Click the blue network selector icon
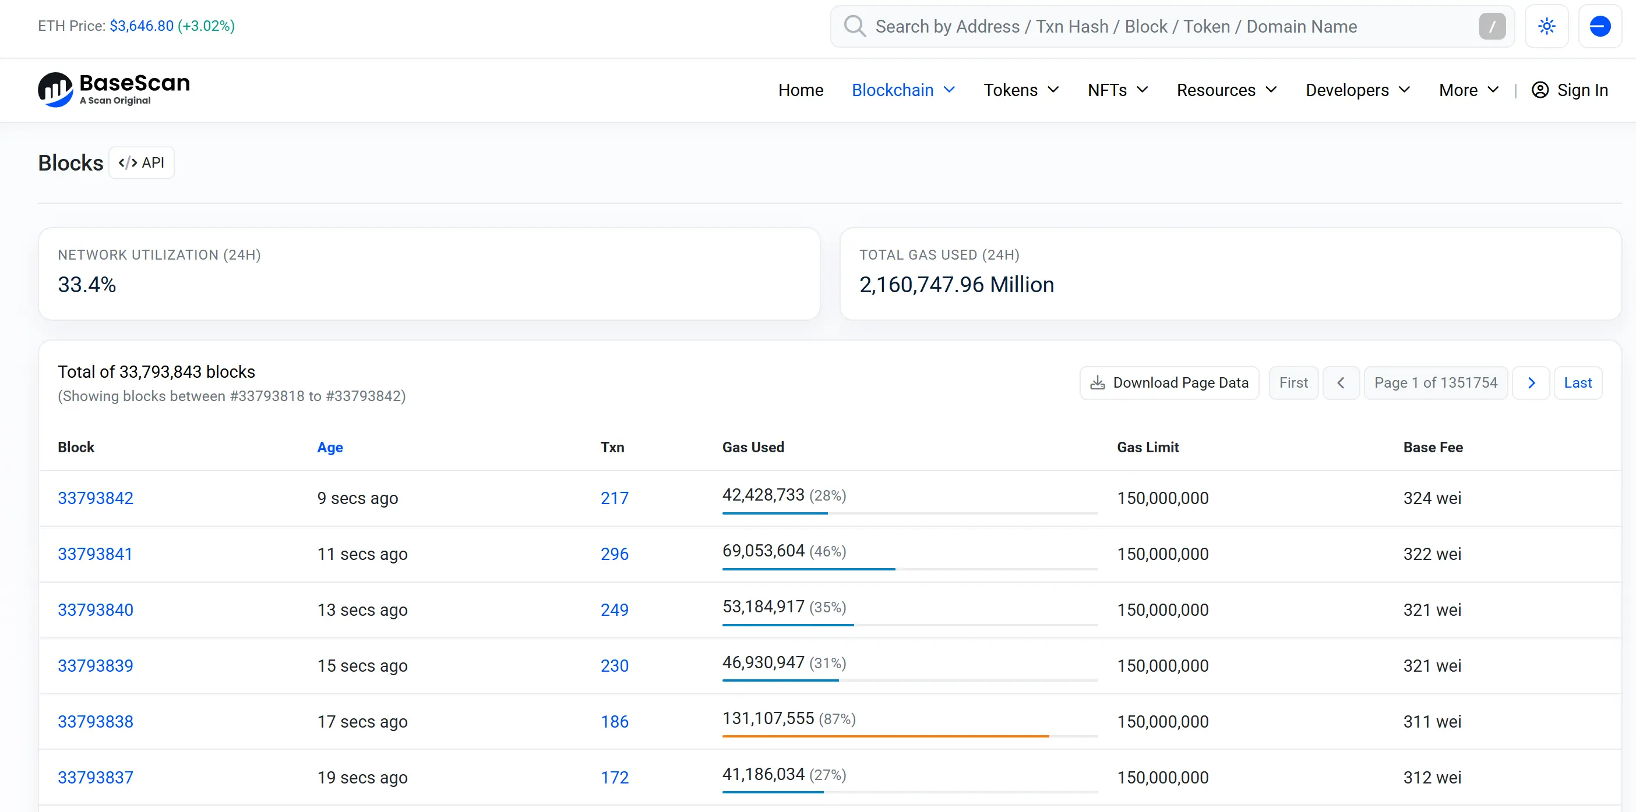Viewport: 1636px width, 812px height. (1599, 26)
